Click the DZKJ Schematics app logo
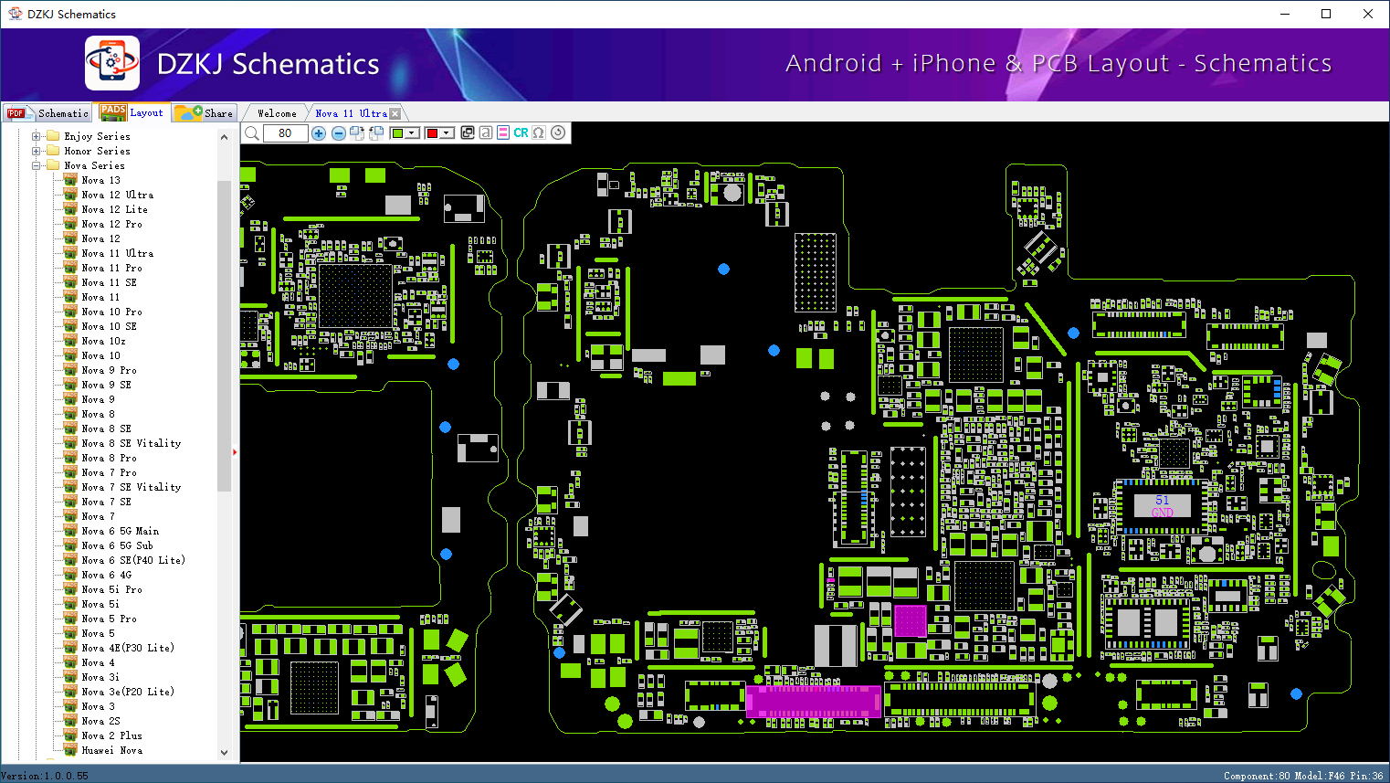The image size is (1390, 783). [112, 63]
